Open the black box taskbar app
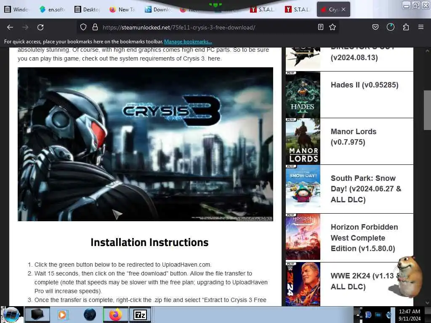The height and width of the screenshot is (323, 431). click(x=37, y=315)
